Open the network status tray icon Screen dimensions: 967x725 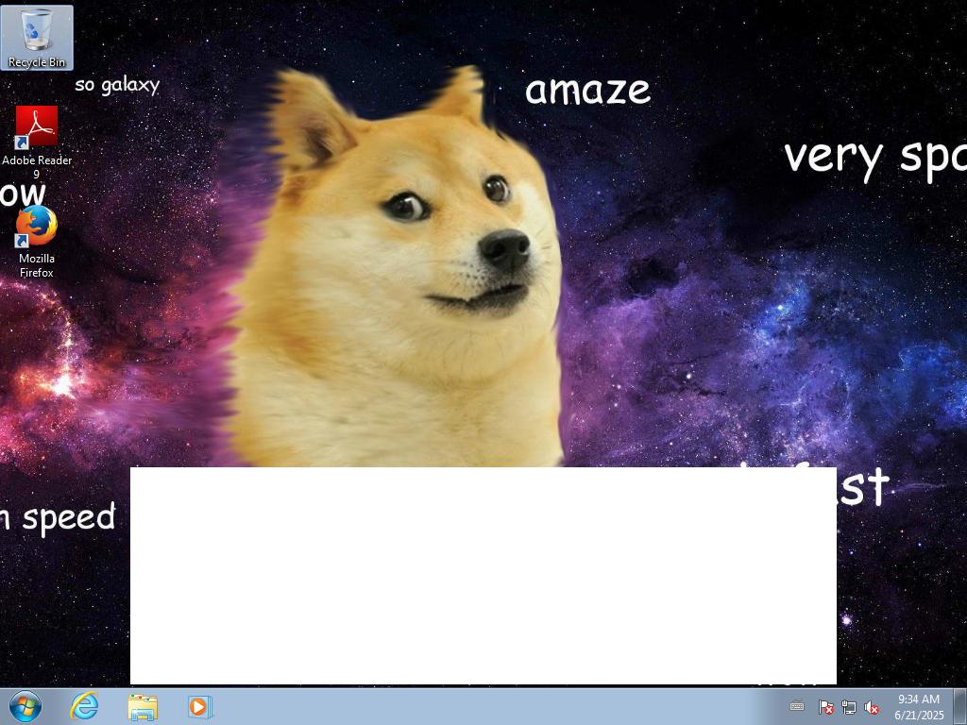pos(849,707)
